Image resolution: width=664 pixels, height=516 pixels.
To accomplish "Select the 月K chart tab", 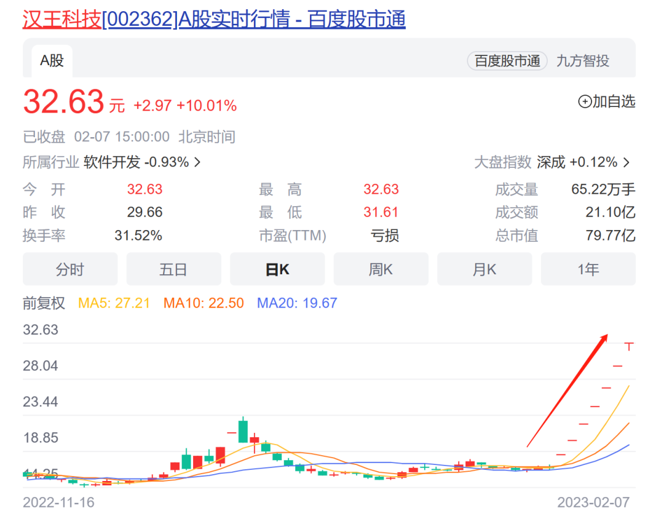I will coord(484,269).
